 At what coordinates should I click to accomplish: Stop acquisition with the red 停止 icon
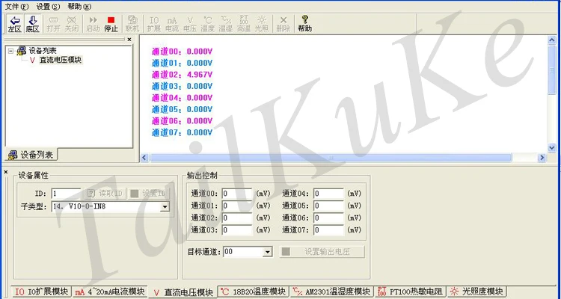click(x=111, y=24)
